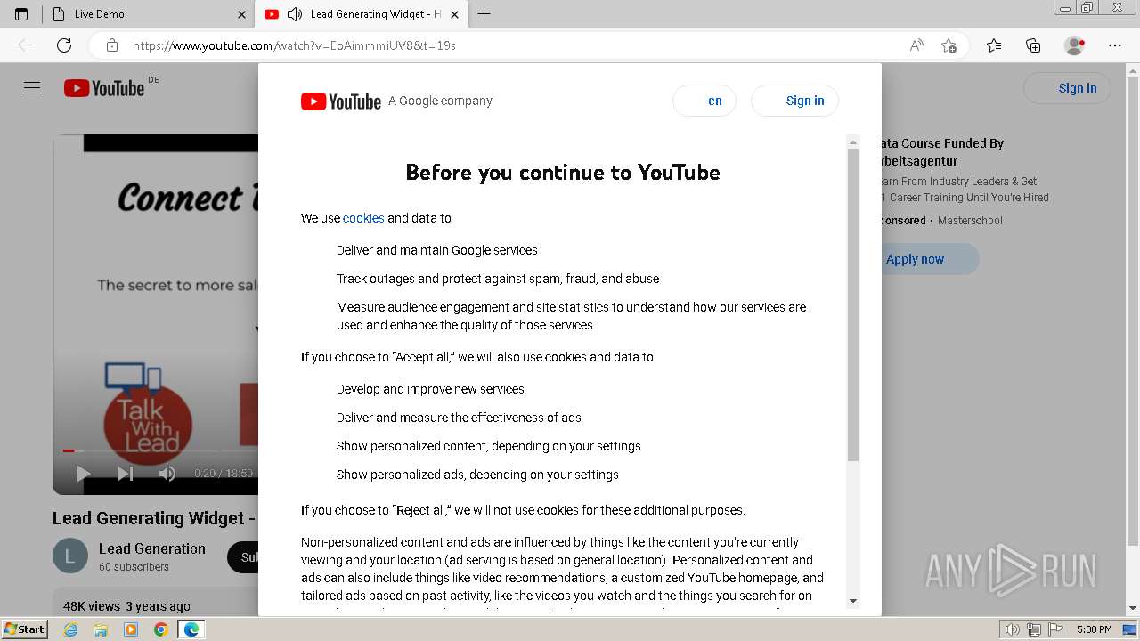Refresh the current page

pyautogui.click(x=64, y=45)
